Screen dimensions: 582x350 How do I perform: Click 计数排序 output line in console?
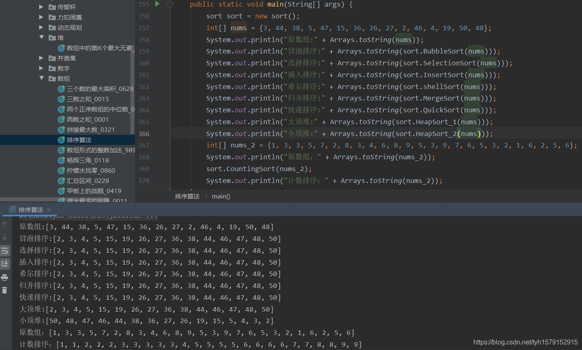point(191,345)
